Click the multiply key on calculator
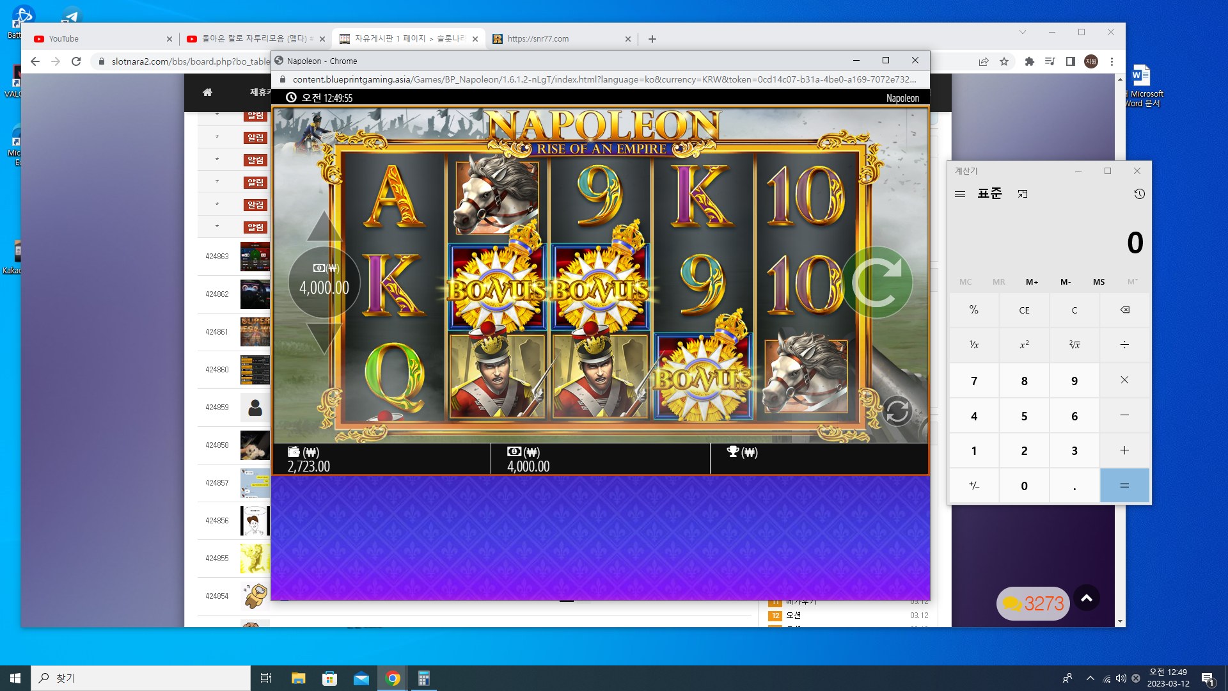Image resolution: width=1228 pixels, height=691 pixels. pos(1124,380)
